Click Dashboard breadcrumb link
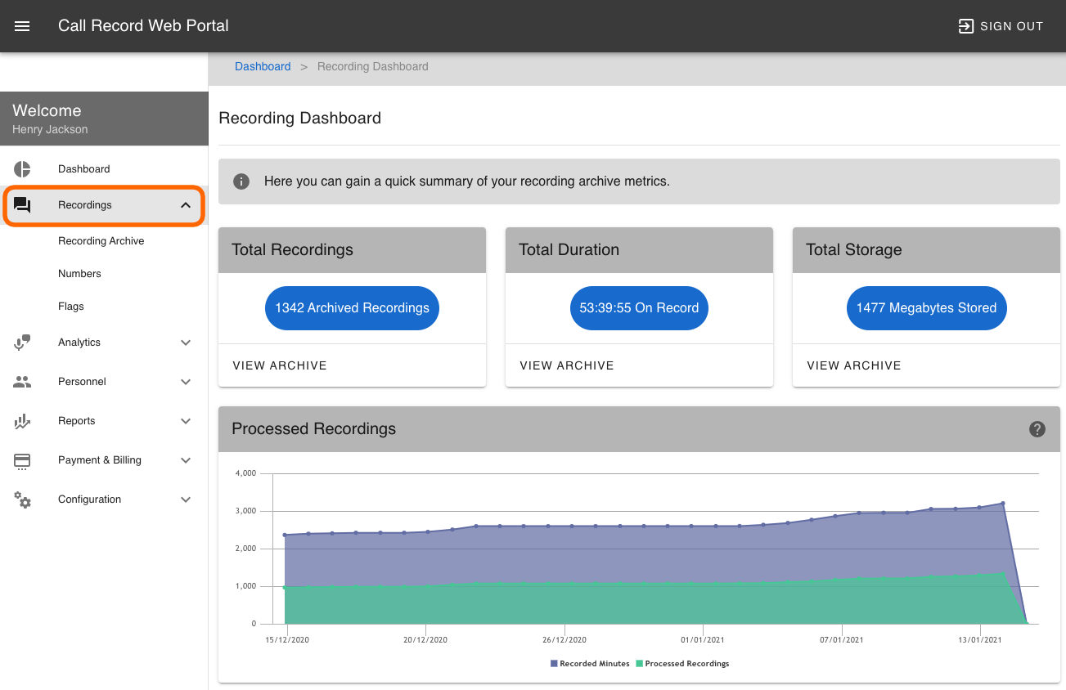 263,67
